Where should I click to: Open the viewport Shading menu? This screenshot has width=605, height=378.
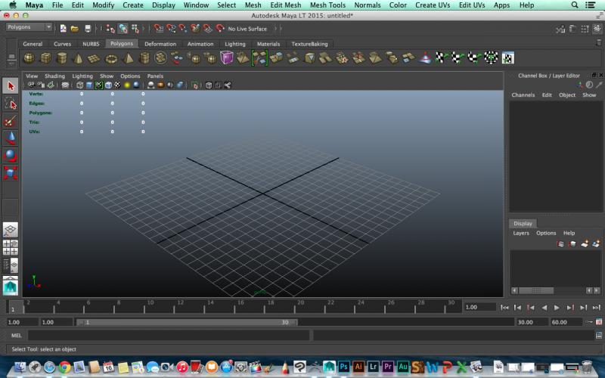pos(54,76)
